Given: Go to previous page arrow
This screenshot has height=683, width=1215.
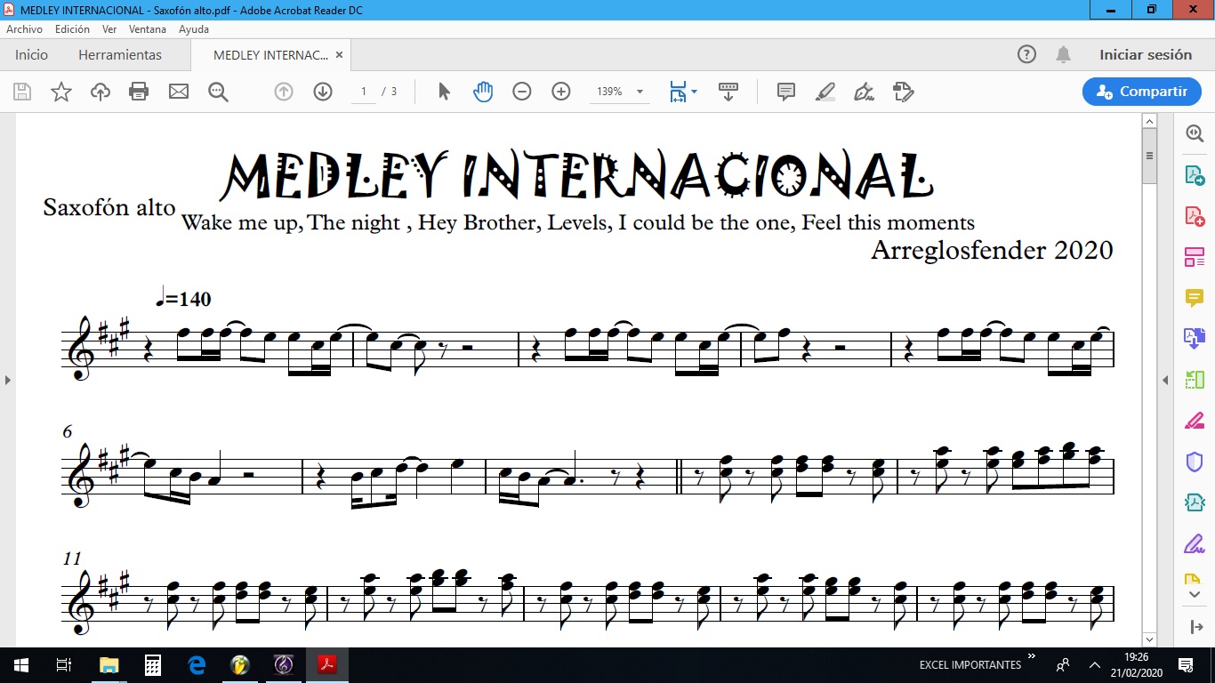Looking at the screenshot, I should click(x=284, y=92).
